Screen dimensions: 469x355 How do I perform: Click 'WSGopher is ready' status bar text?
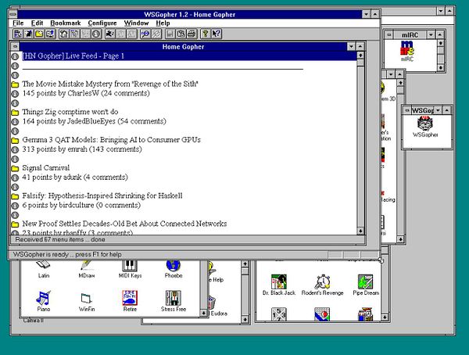67,254
